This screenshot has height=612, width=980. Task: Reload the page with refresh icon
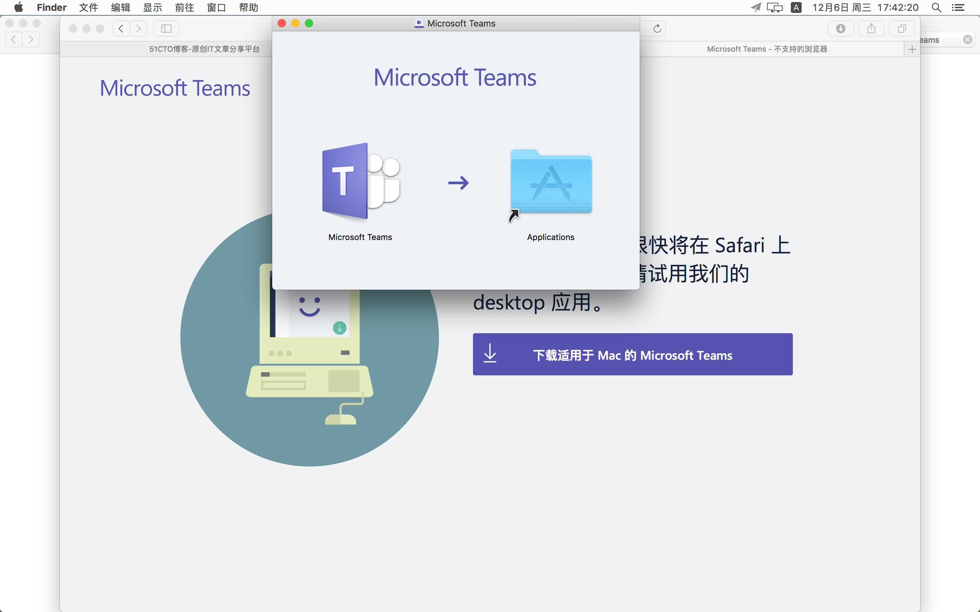tap(657, 28)
